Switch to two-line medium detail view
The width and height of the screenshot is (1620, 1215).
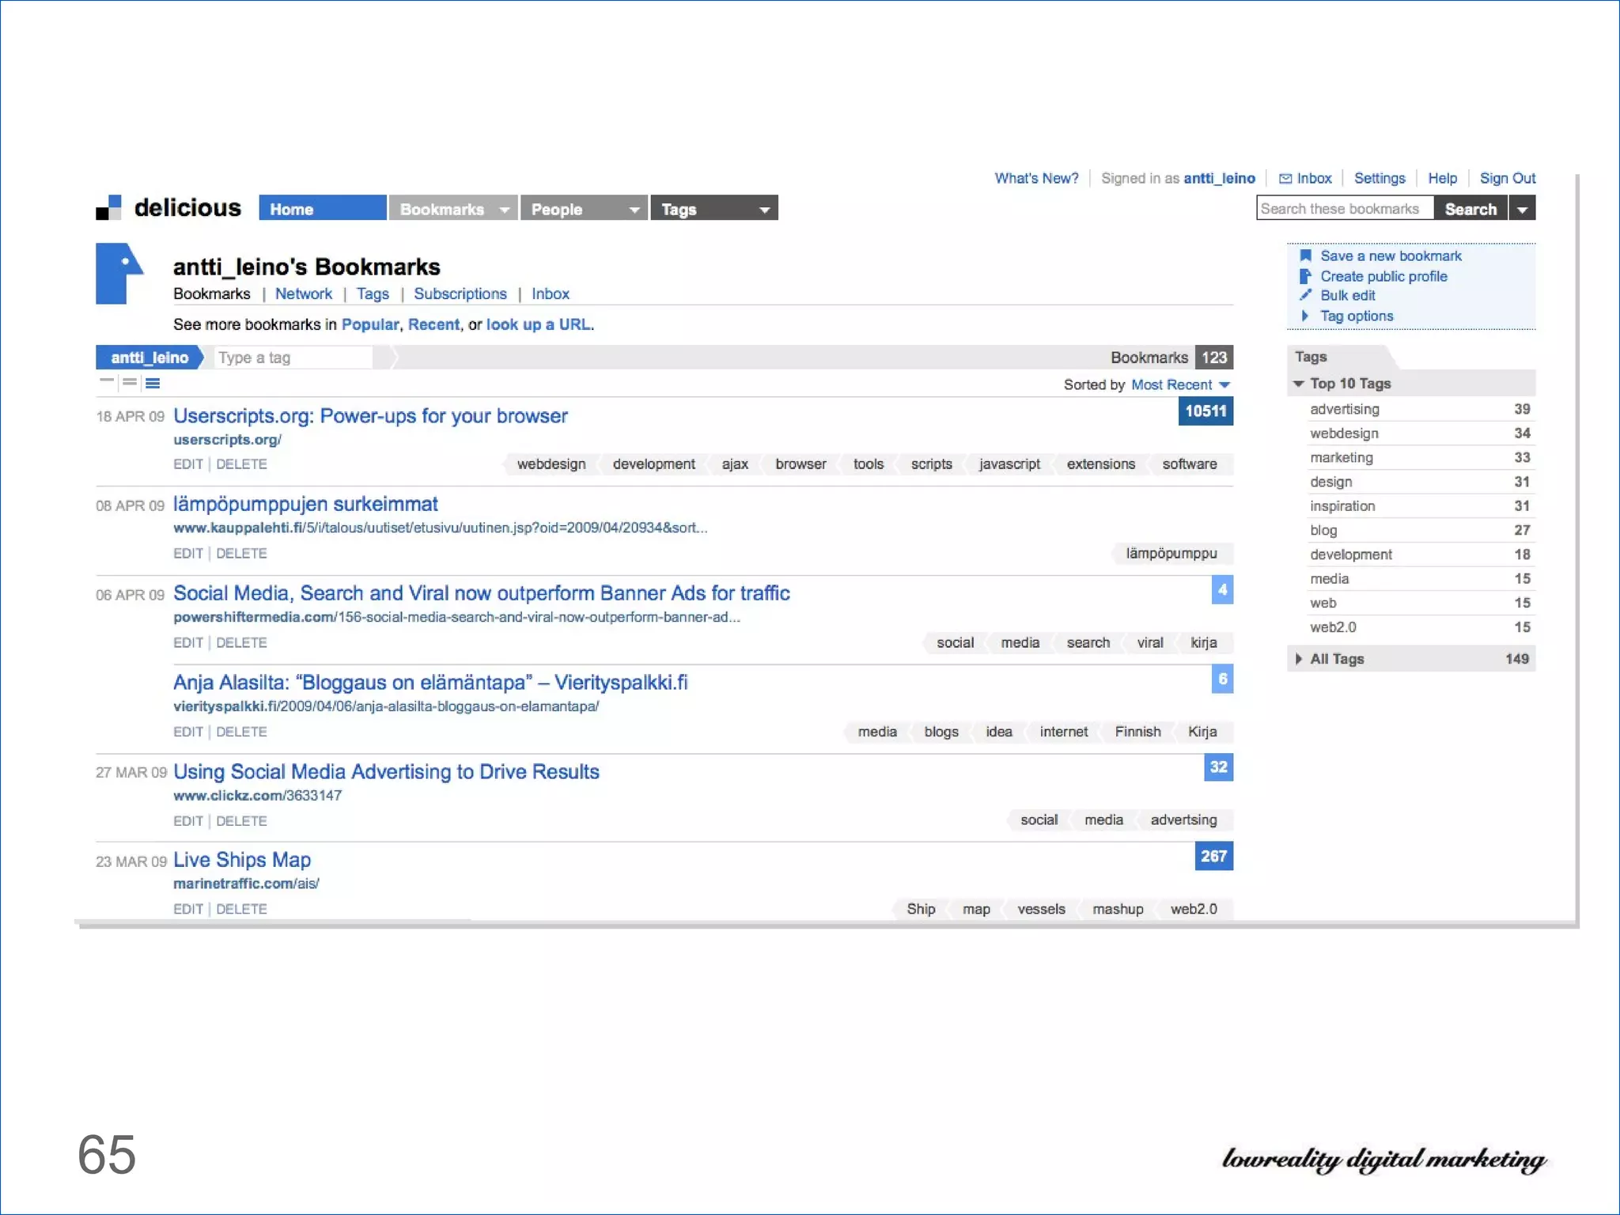[130, 383]
